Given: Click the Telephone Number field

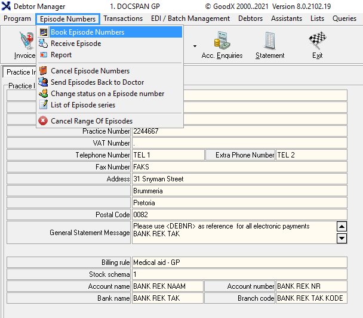Looking at the screenshot, I should click(x=168, y=155).
